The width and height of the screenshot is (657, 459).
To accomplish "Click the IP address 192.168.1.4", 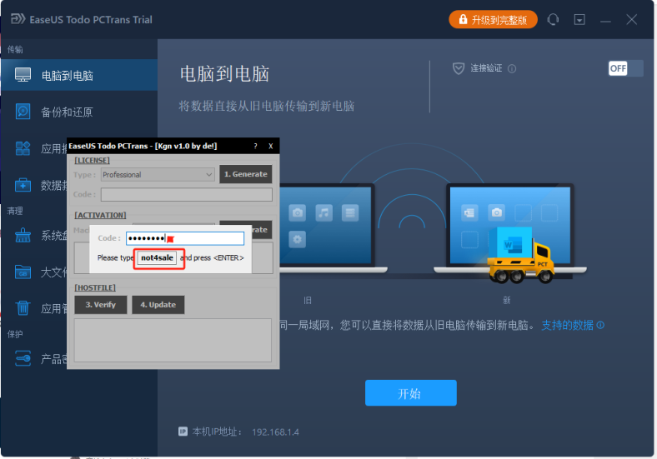I will 275,432.
